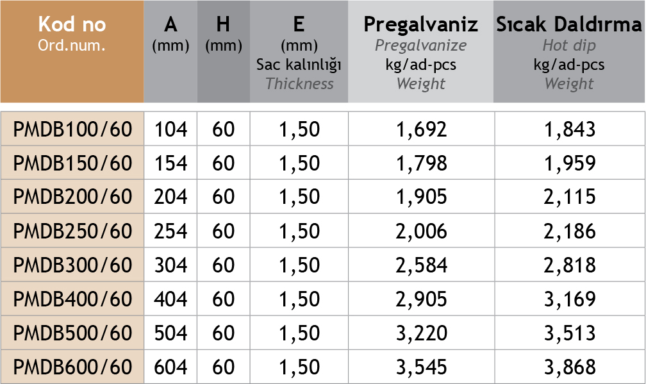Select the Sıcak Daldırma column header
The height and width of the screenshot is (384, 646).
tap(569, 53)
